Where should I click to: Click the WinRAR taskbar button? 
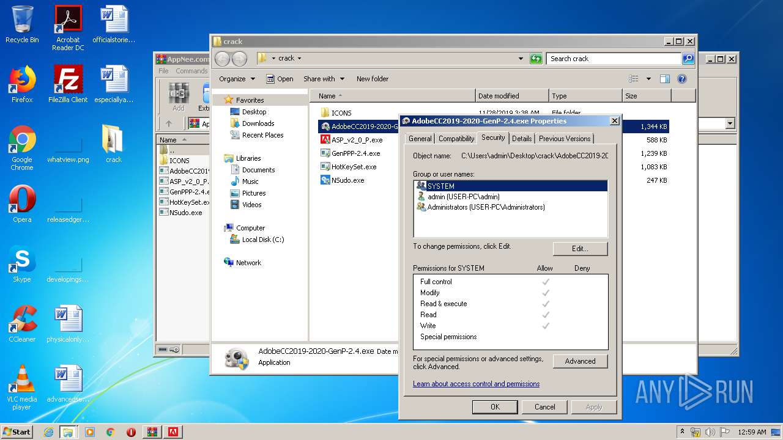click(152, 431)
